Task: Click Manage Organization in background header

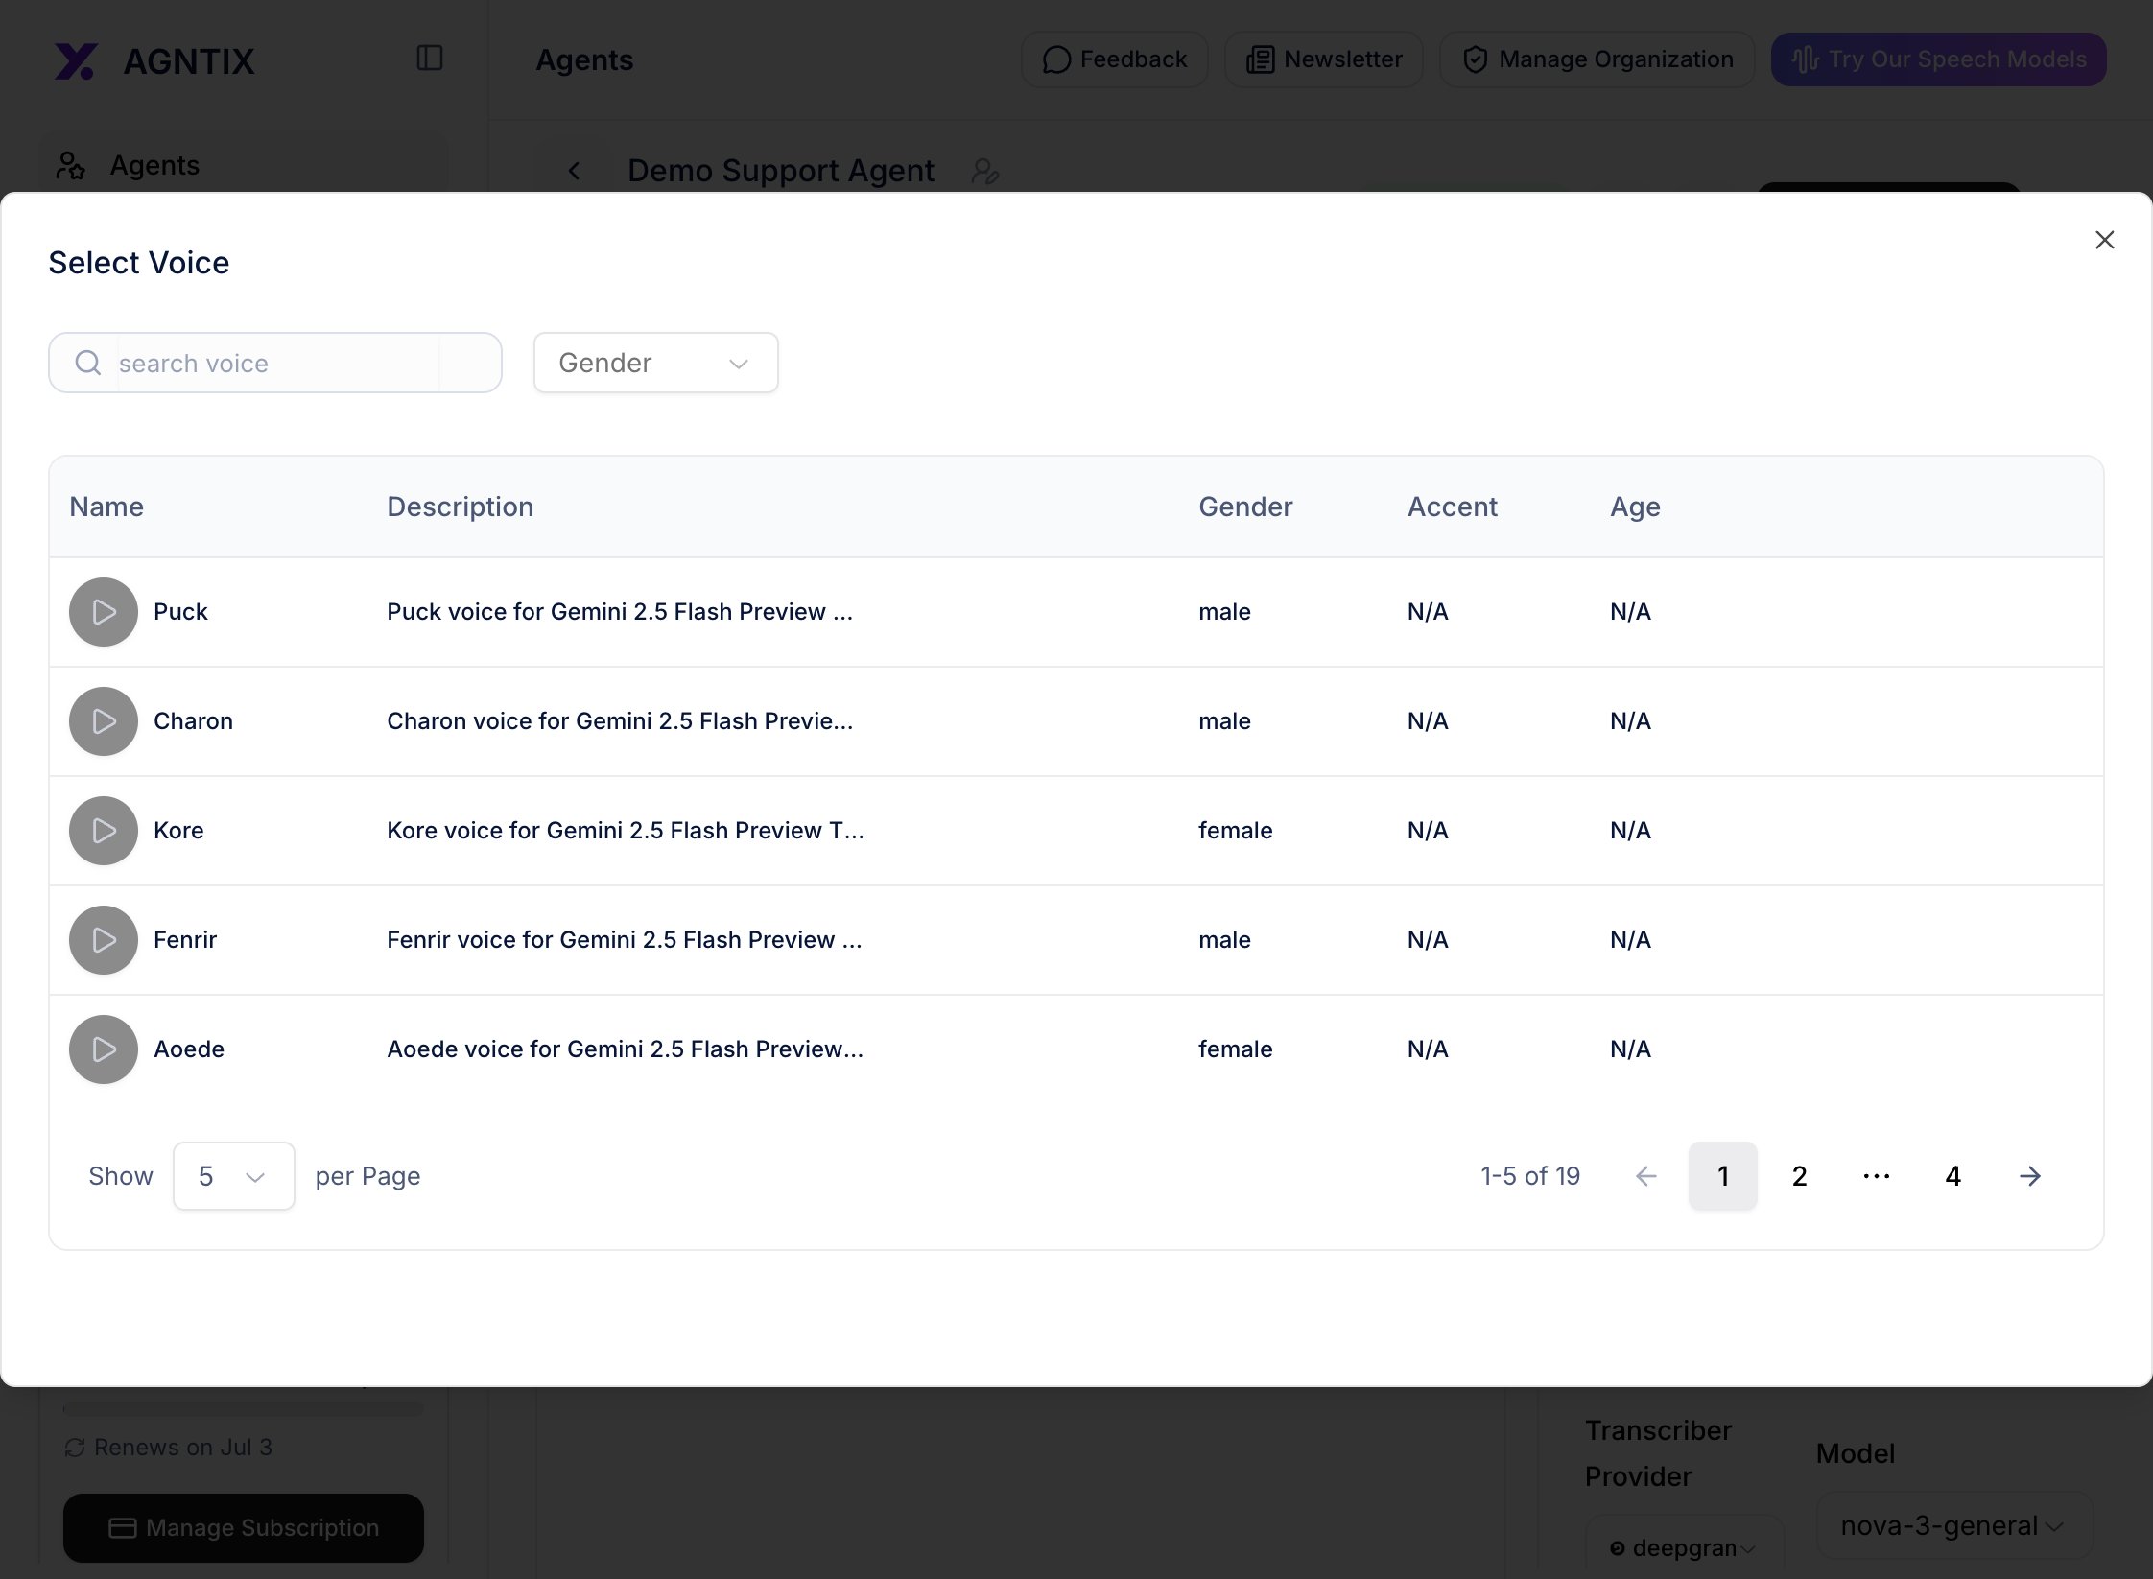Action: 1597,59
